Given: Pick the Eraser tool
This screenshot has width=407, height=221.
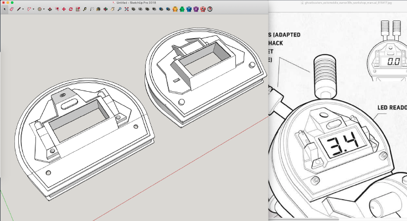Looking at the screenshot, I should point(12,9).
